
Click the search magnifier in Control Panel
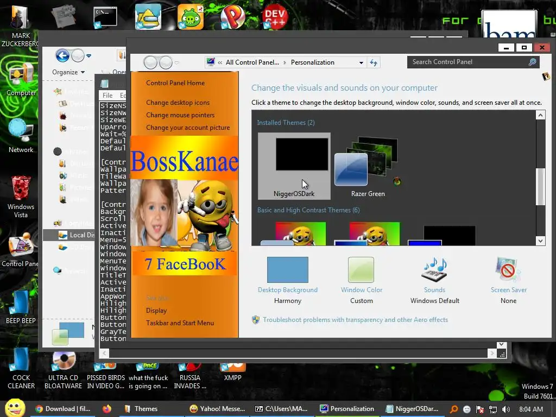point(532,62)
